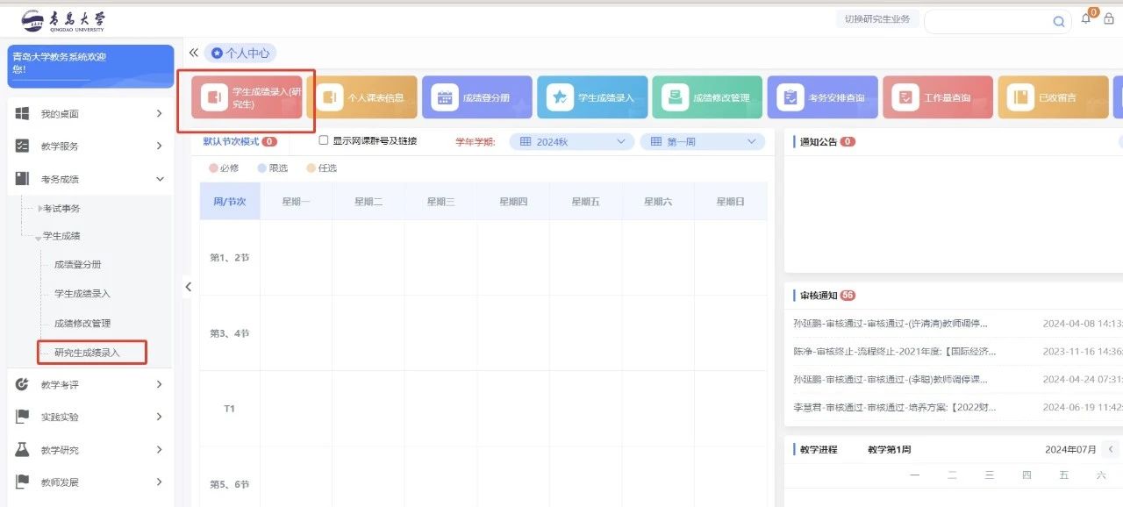Select 成绩修改管理 in the sidebar tree
The height and width of the screenshot is (507, 1123).
tap(82, 323)
